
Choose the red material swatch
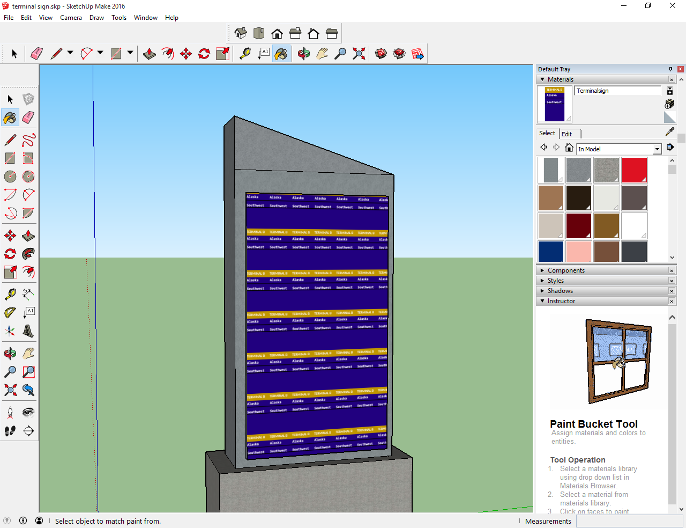(x=635, y=170)
